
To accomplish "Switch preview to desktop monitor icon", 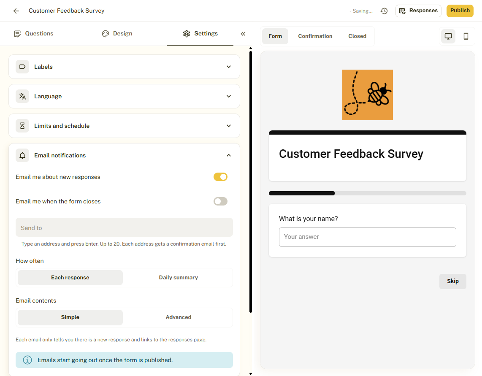I will (x=448, y=36).
